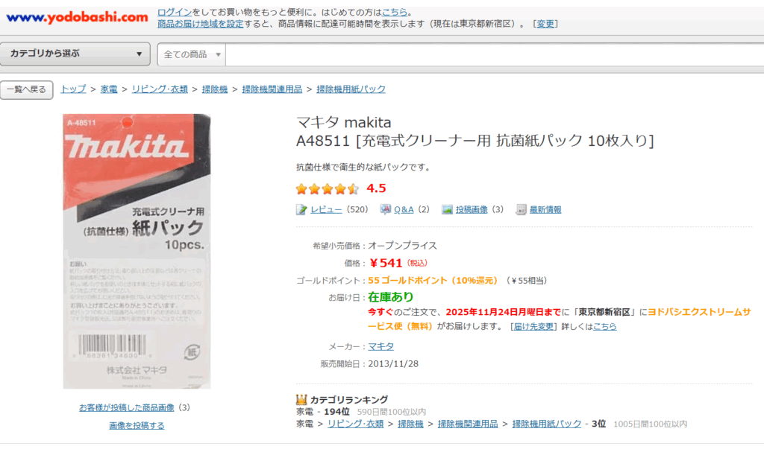Click the yodobashi.com site logo
The width and height of the screenshot is (764, 449).
[77, 17]
